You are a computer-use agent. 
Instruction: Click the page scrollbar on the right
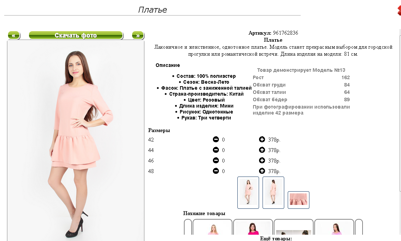[400, 110]
